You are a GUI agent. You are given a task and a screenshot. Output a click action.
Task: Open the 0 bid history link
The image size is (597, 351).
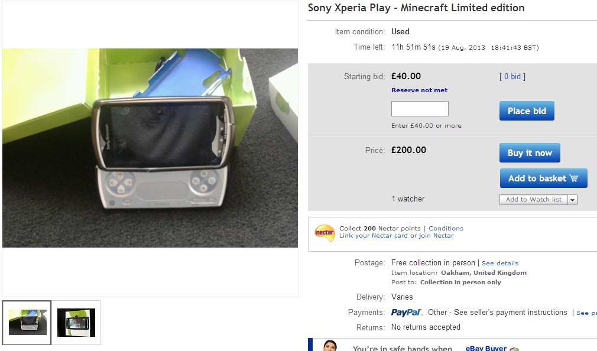pyautogui.click(x=512, y=77)
